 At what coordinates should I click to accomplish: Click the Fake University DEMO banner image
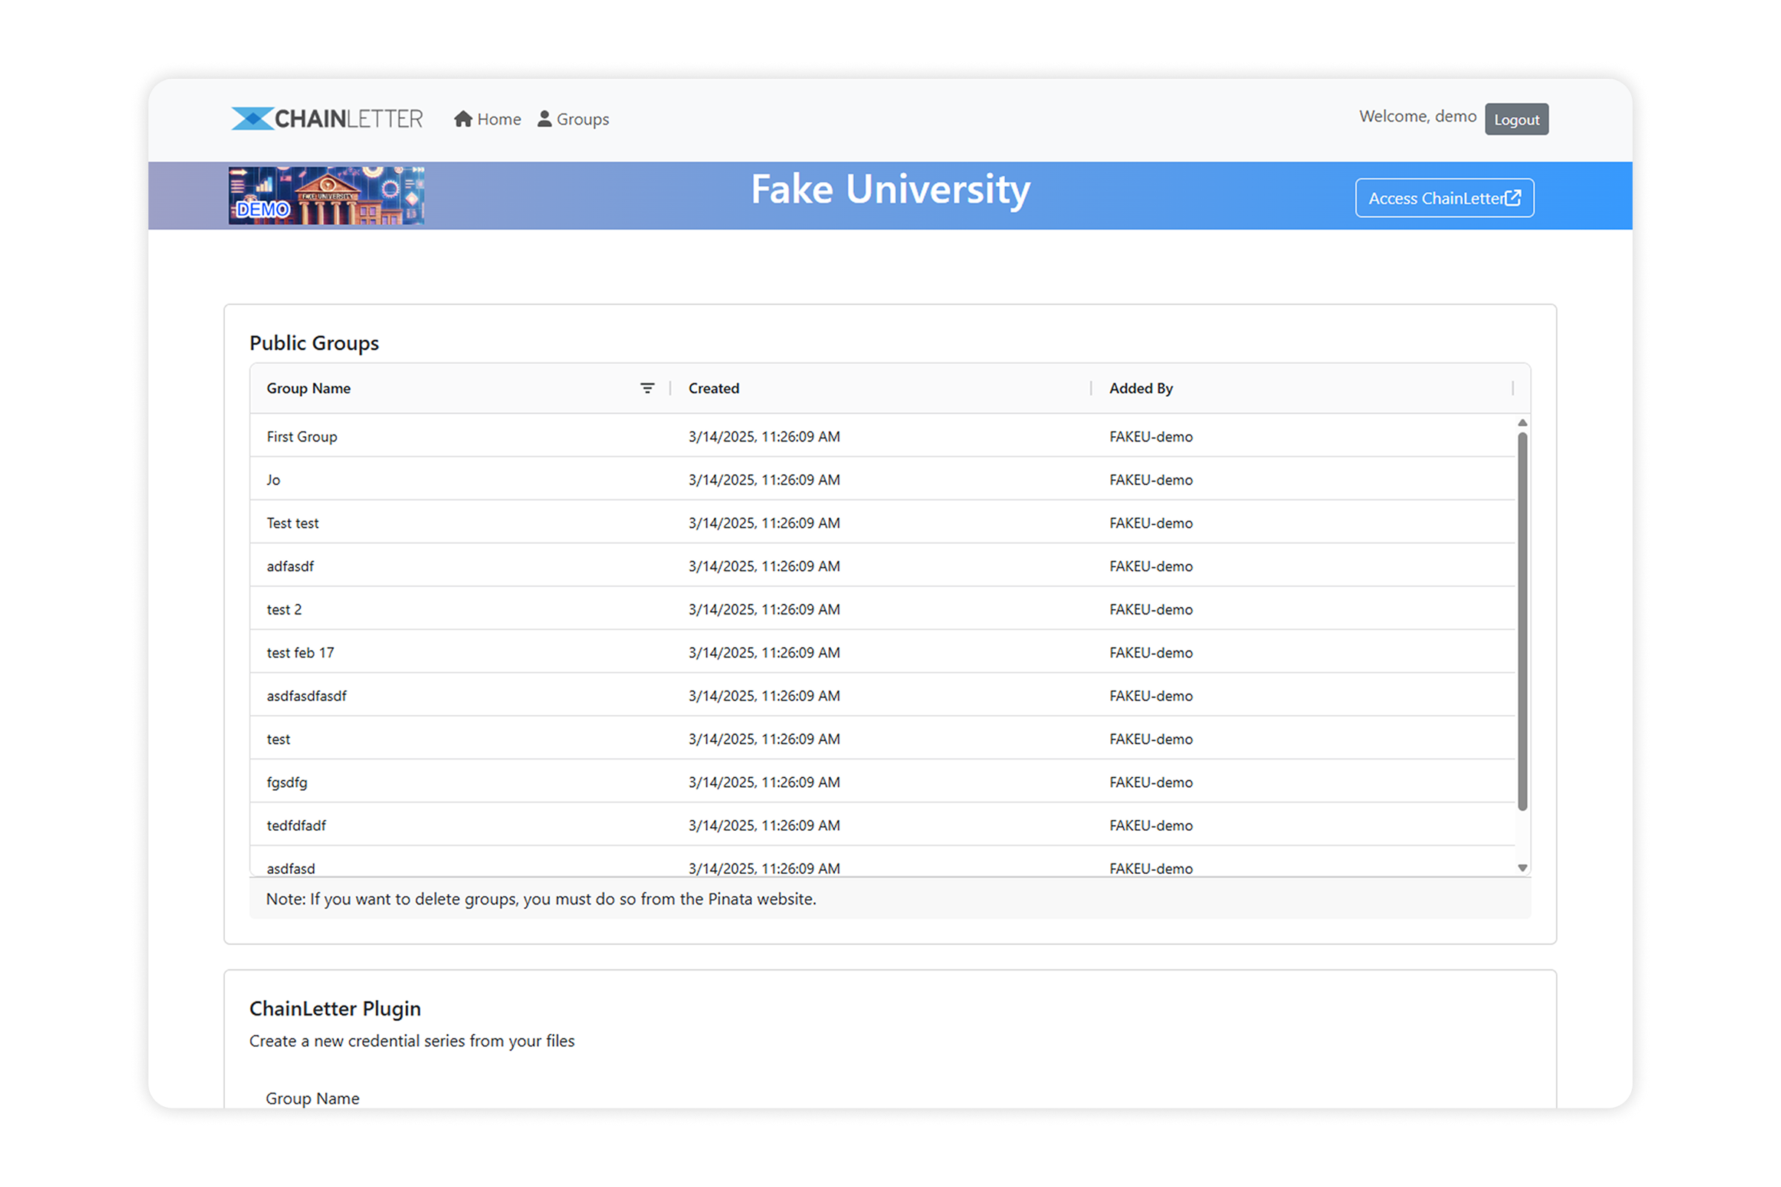point(327,195)
